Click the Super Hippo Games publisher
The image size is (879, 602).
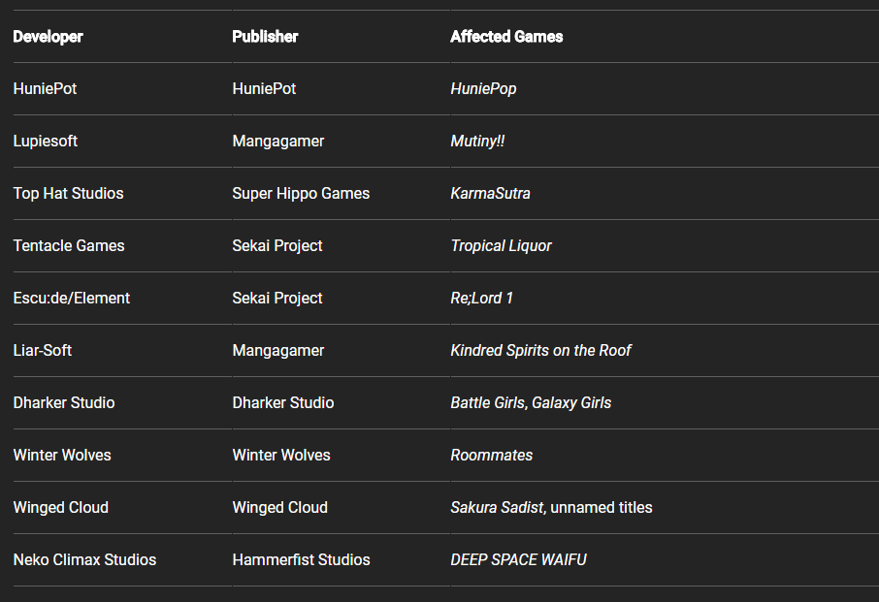pyautogui.click(x=301, y=194)
